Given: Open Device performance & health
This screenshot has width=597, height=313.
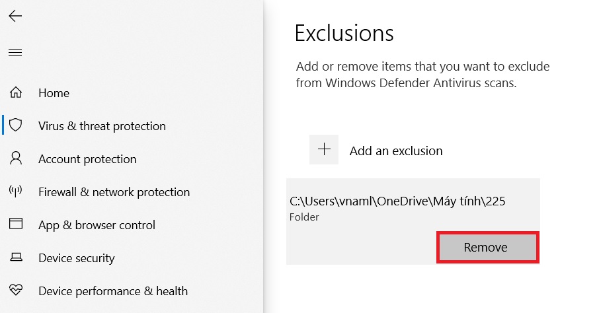Looking at the screenshot, I should [112, 291].
